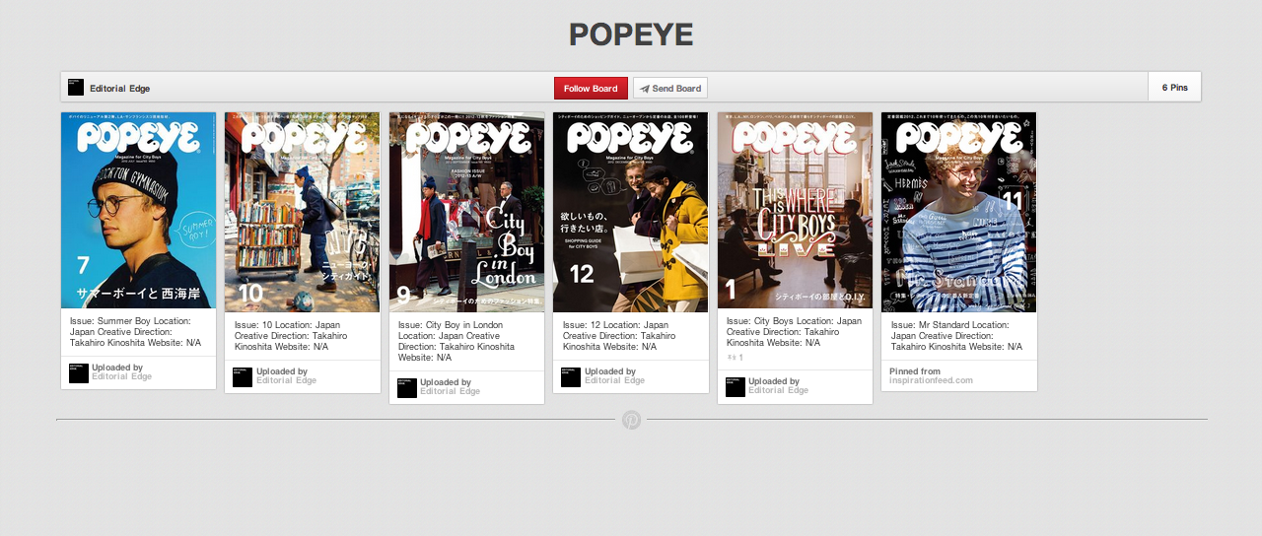Click the Editorial Edge avatar in board header

coord(76,87)
